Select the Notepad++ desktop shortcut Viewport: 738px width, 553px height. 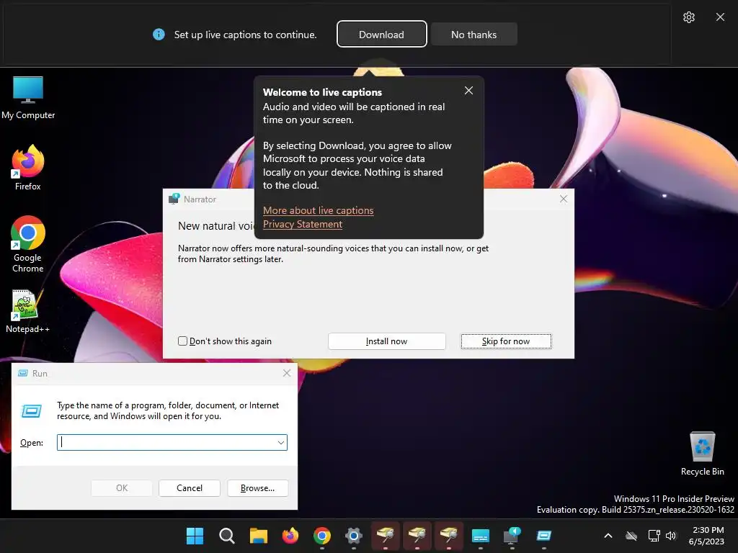click(x=28, y=311)
